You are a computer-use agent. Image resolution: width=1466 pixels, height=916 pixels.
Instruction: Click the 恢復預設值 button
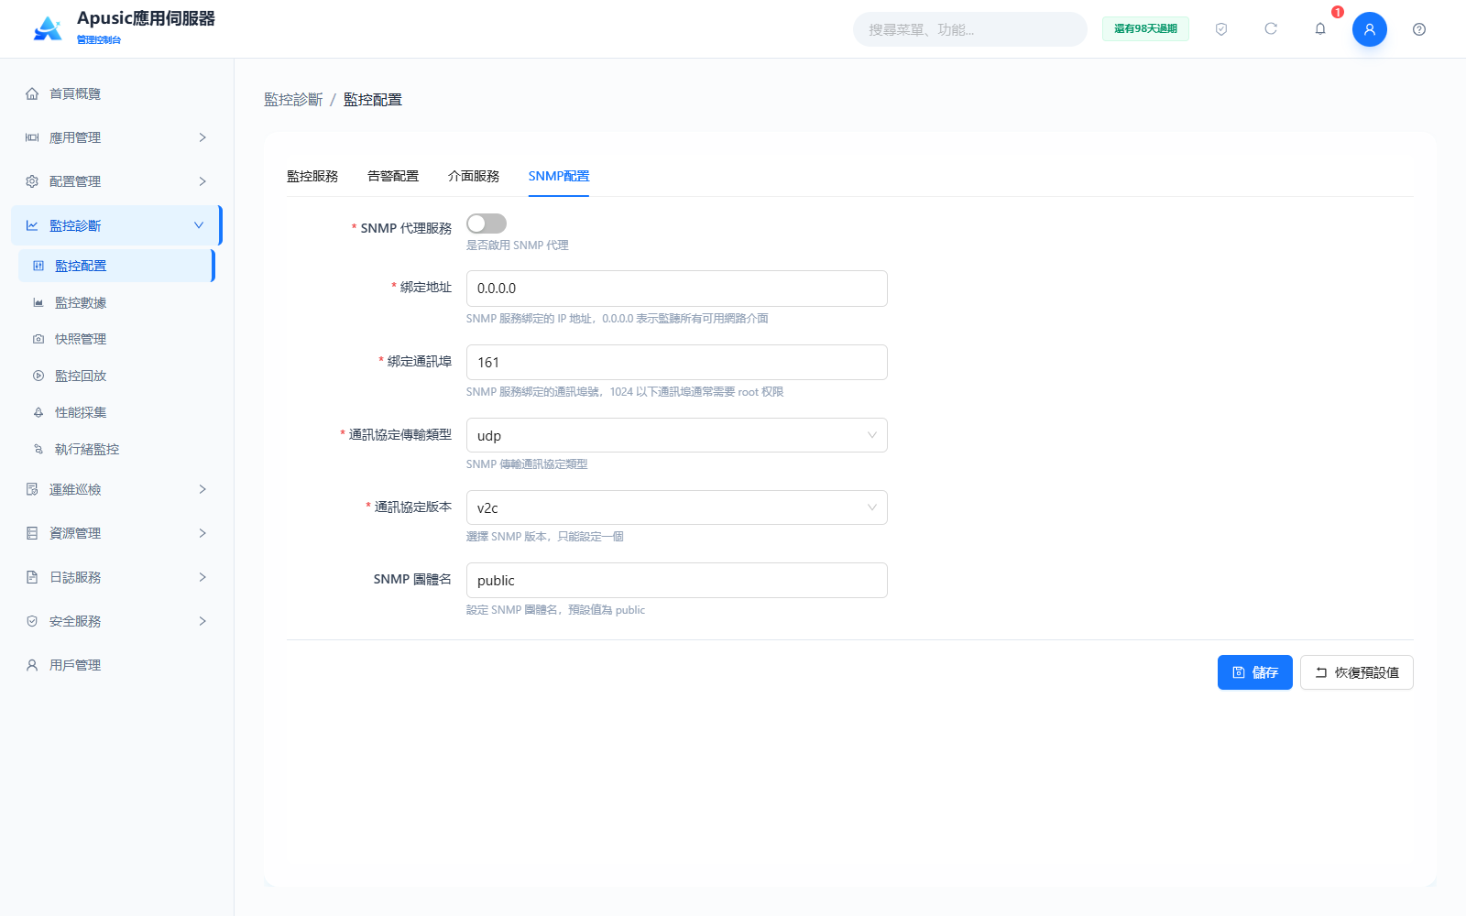click(1356, 672)
